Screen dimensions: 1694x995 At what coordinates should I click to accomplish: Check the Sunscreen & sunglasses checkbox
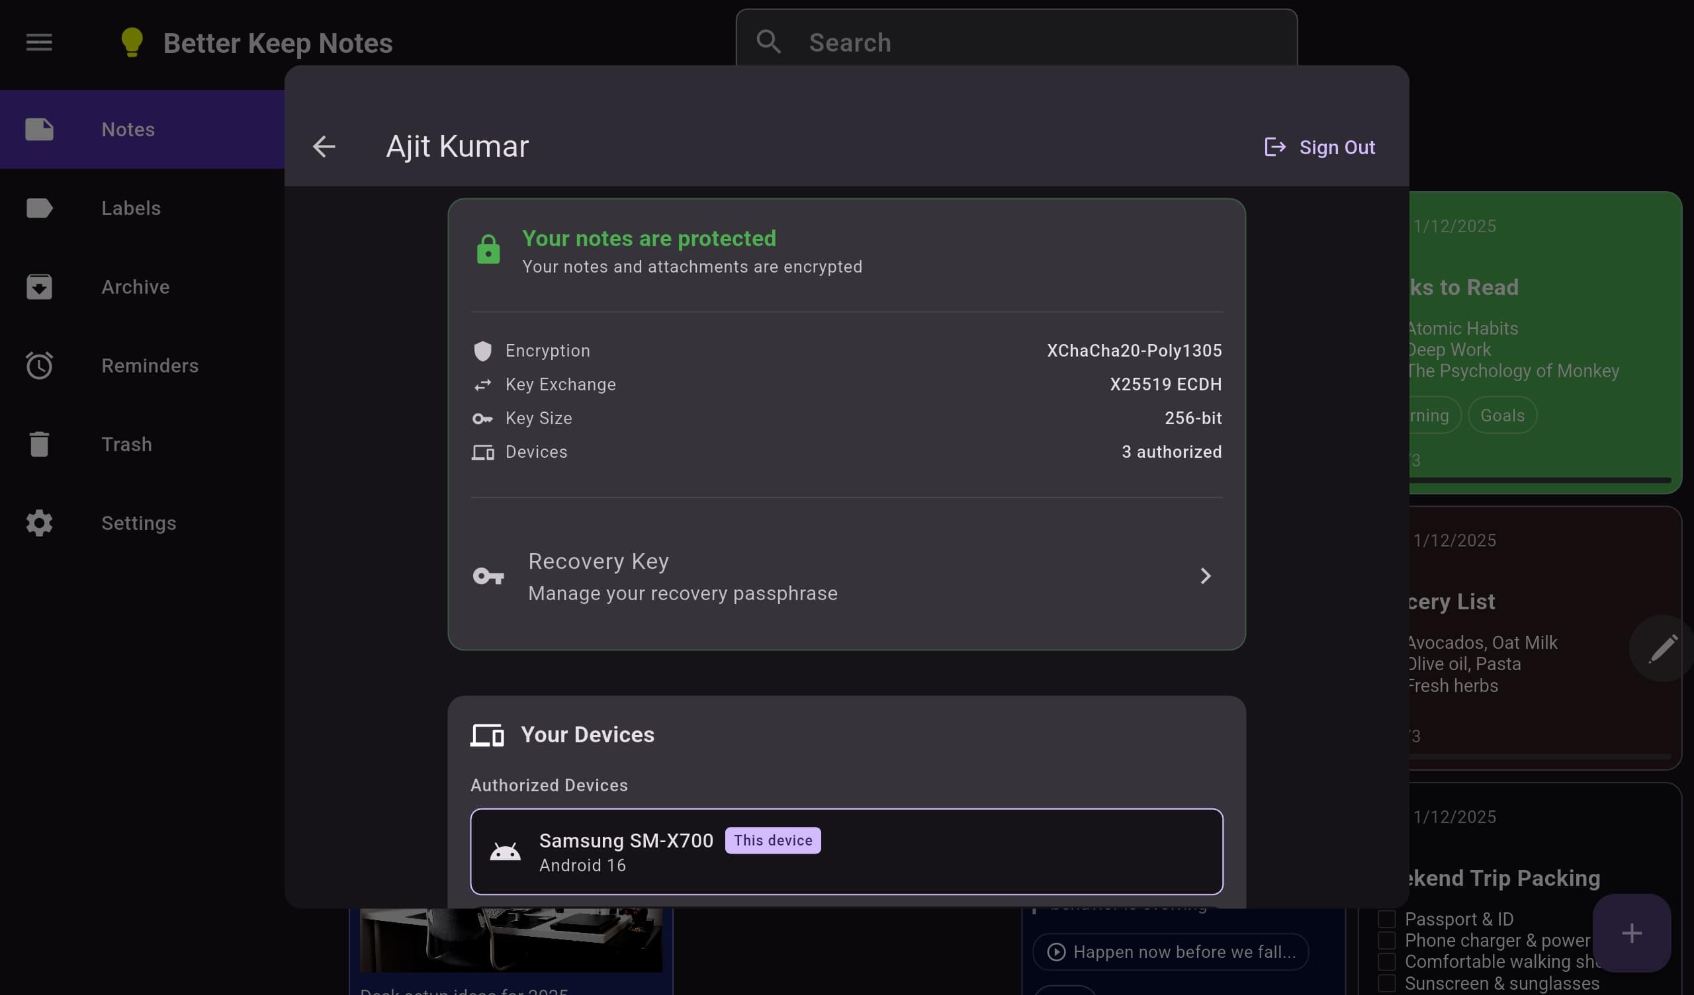[x=1387, y=982]
